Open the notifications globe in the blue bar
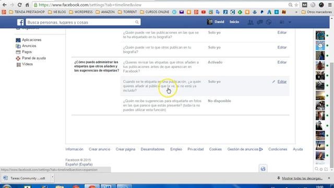Screen dimensions: 334x188 [269, 22]
